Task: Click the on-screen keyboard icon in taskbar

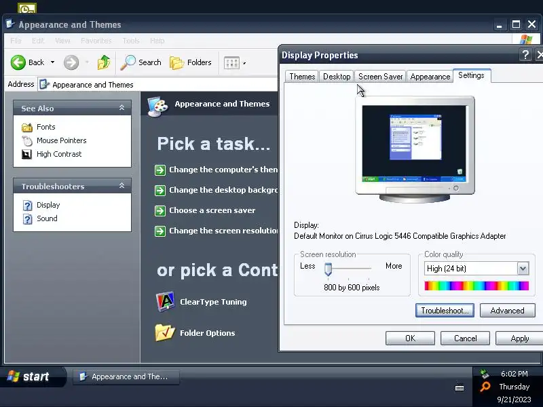Action: pos(460,388)
